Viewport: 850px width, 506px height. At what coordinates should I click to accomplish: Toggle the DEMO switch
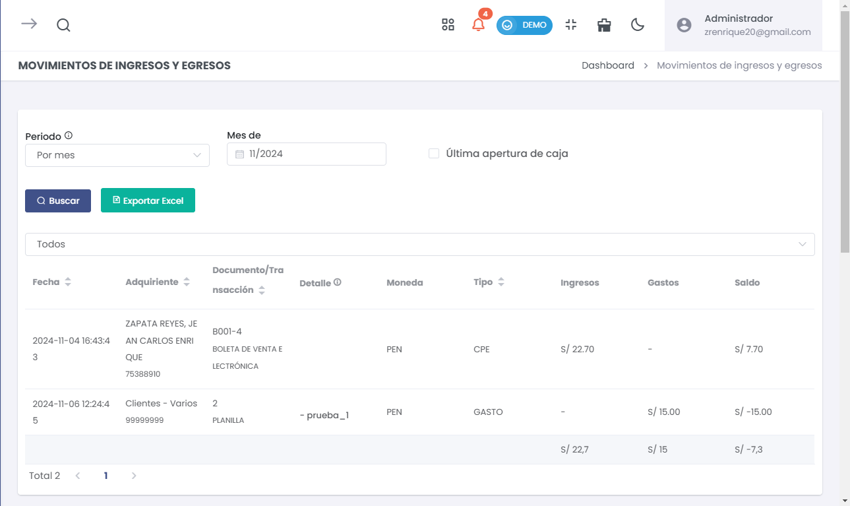524,25
